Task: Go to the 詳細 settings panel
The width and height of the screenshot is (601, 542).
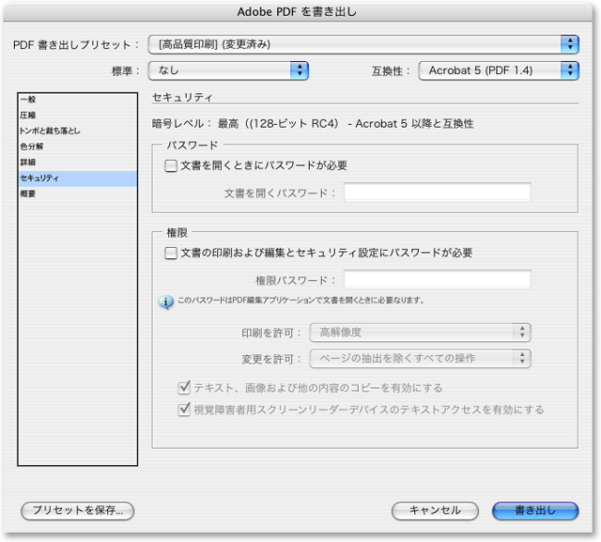Action: tap(29, 163)
